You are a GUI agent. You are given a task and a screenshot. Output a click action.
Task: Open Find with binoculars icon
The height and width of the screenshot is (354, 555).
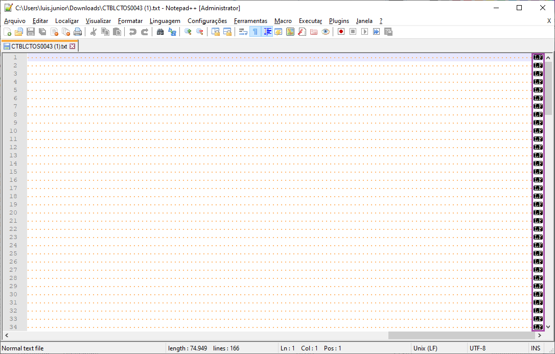click(x=160, y=32)
